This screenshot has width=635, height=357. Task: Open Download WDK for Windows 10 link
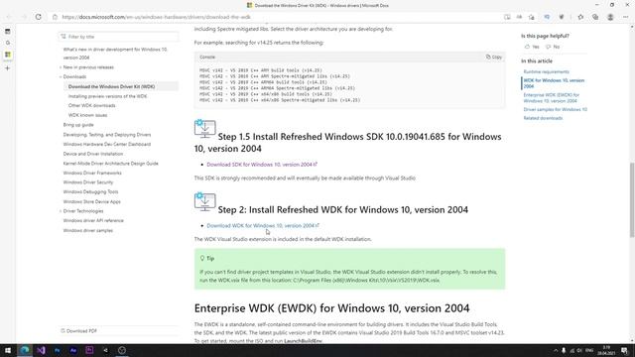[x=263, y=225]
